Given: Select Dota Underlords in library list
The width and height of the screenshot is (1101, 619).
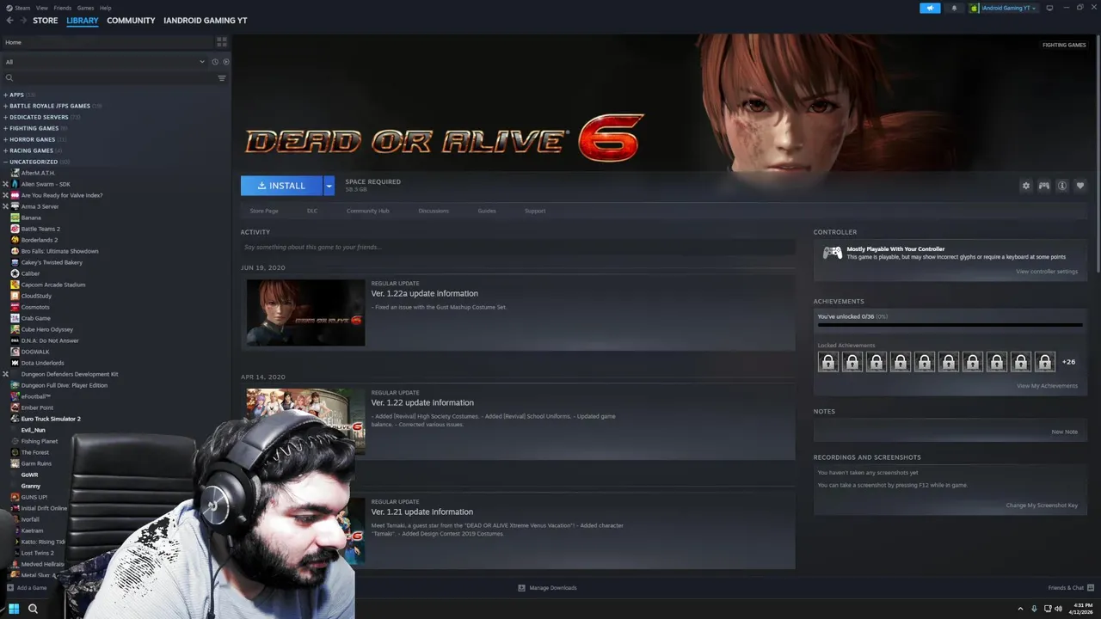Looking at the screenshot, I should point(43,363).
